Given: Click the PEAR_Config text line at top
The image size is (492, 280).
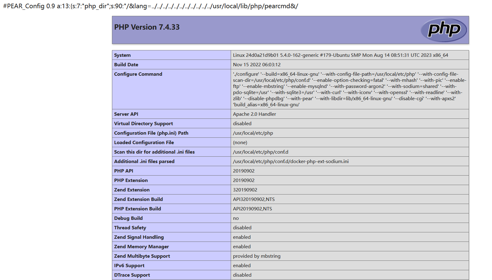Looking at the screenshot, I should click(x=151, y=6).
